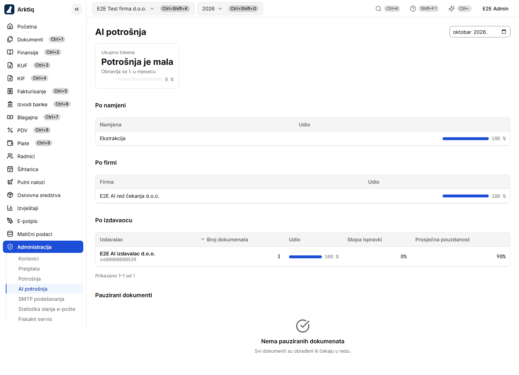Click the Finansije book icon
The image size is (519, 375).
click(x=10, y=52)
